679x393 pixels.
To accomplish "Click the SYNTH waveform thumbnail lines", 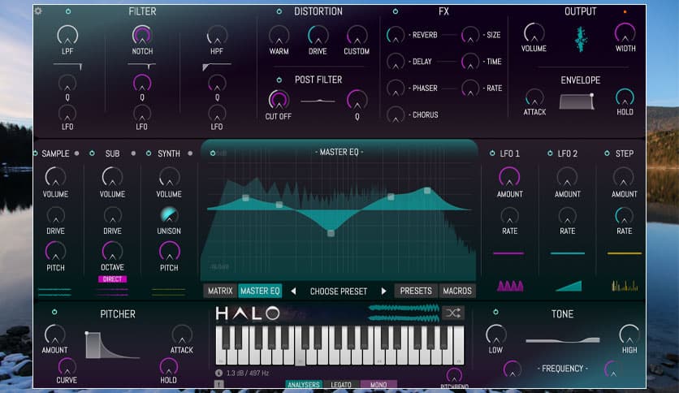I will pos(168,292).
